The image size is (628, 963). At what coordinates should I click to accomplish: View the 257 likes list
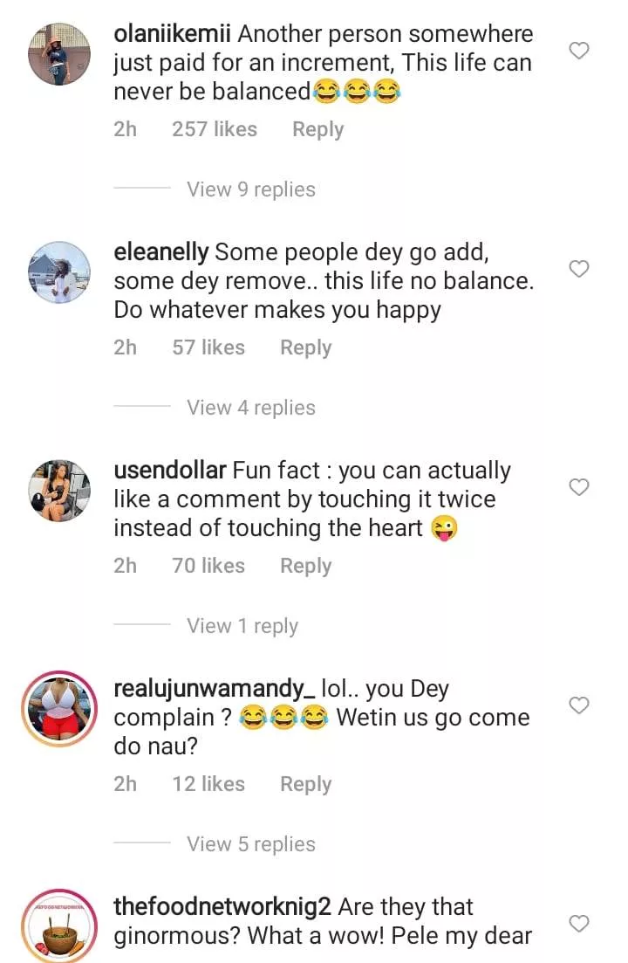click(215, 129)
